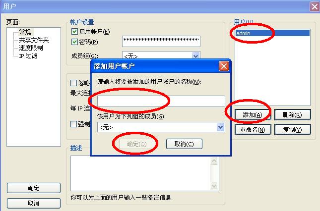Open the IP 过滤 page
This screenshot has width=320, height=211.
28,56
